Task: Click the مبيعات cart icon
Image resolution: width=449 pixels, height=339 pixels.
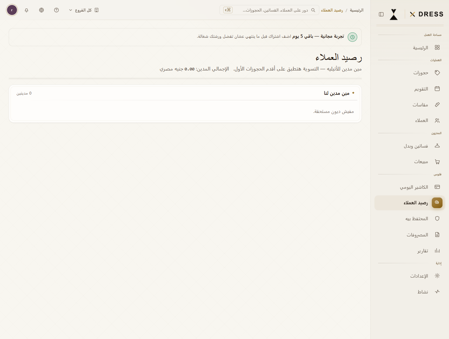Action: click(x=437, y=162)
